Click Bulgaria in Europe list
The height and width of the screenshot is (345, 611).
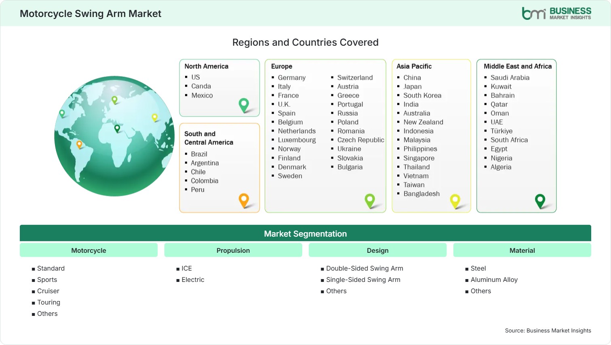350,167
